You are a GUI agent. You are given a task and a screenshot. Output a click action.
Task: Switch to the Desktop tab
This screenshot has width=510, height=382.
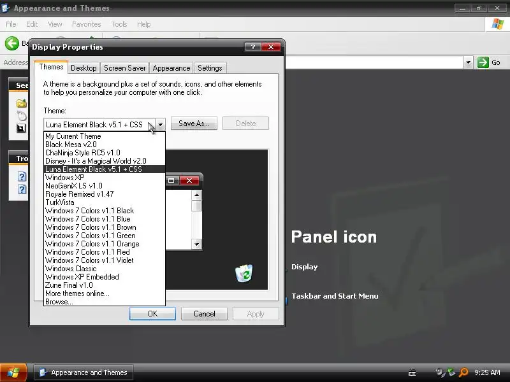[84, 68]
